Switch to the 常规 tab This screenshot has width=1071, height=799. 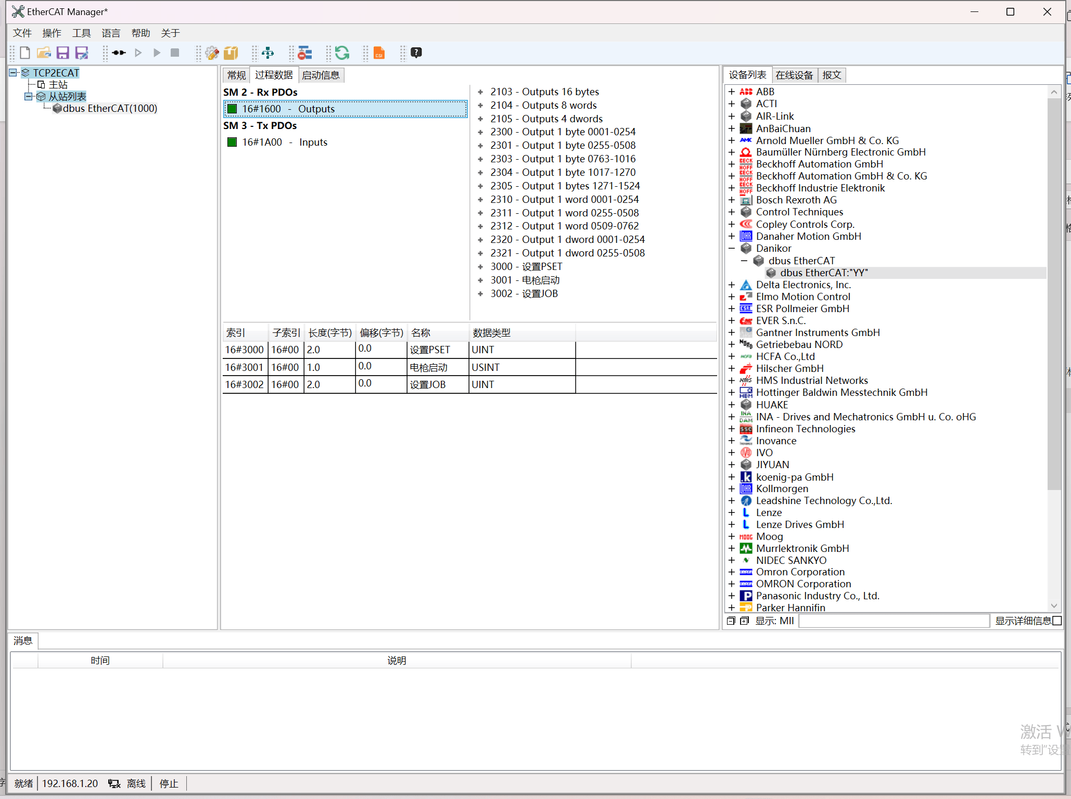pyautogui.click(x=236, y=75)
